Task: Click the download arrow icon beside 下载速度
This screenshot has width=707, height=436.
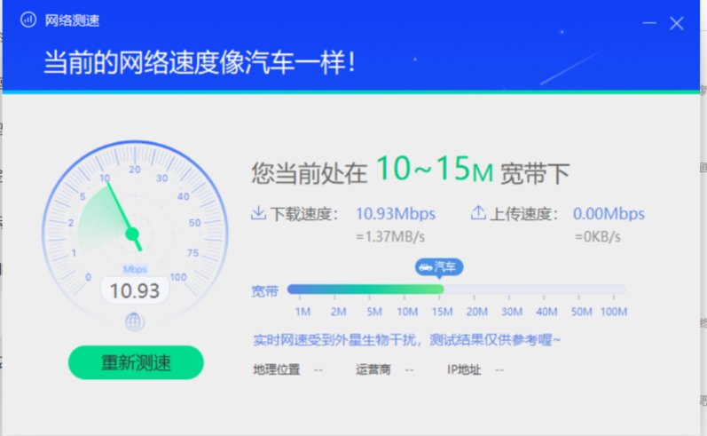Action: 259,213
